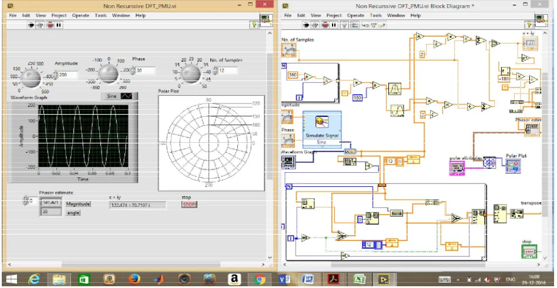Select the stop terminal in block diagram
This screenshot has height=288, width=557.
point(529,252)
